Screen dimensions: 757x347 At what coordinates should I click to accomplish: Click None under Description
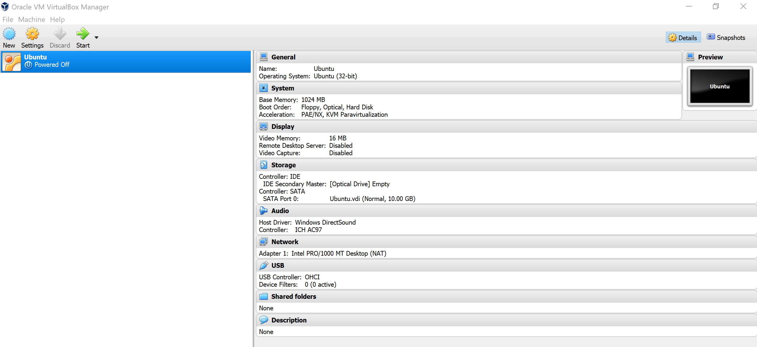coord(266,332)
